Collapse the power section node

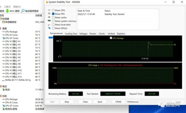(1, 96)
